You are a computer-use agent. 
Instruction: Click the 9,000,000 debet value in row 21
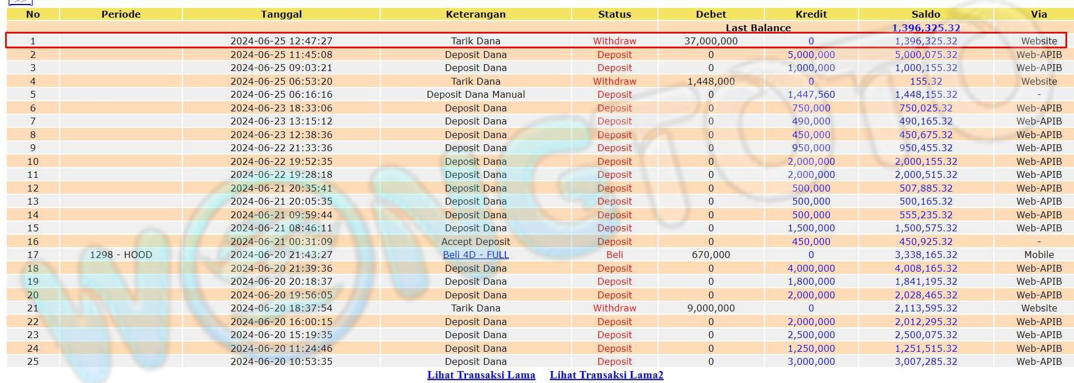tap(711, 308)
